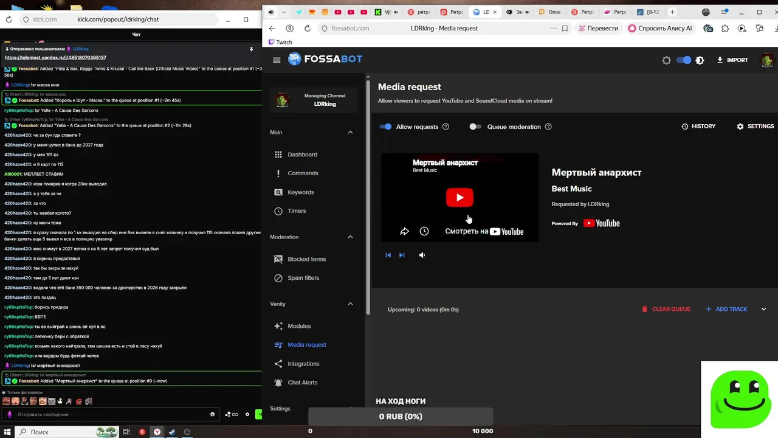Click the sun light-theme icon
This screenshot has height=438, width=778.
[x=666, y=60]
